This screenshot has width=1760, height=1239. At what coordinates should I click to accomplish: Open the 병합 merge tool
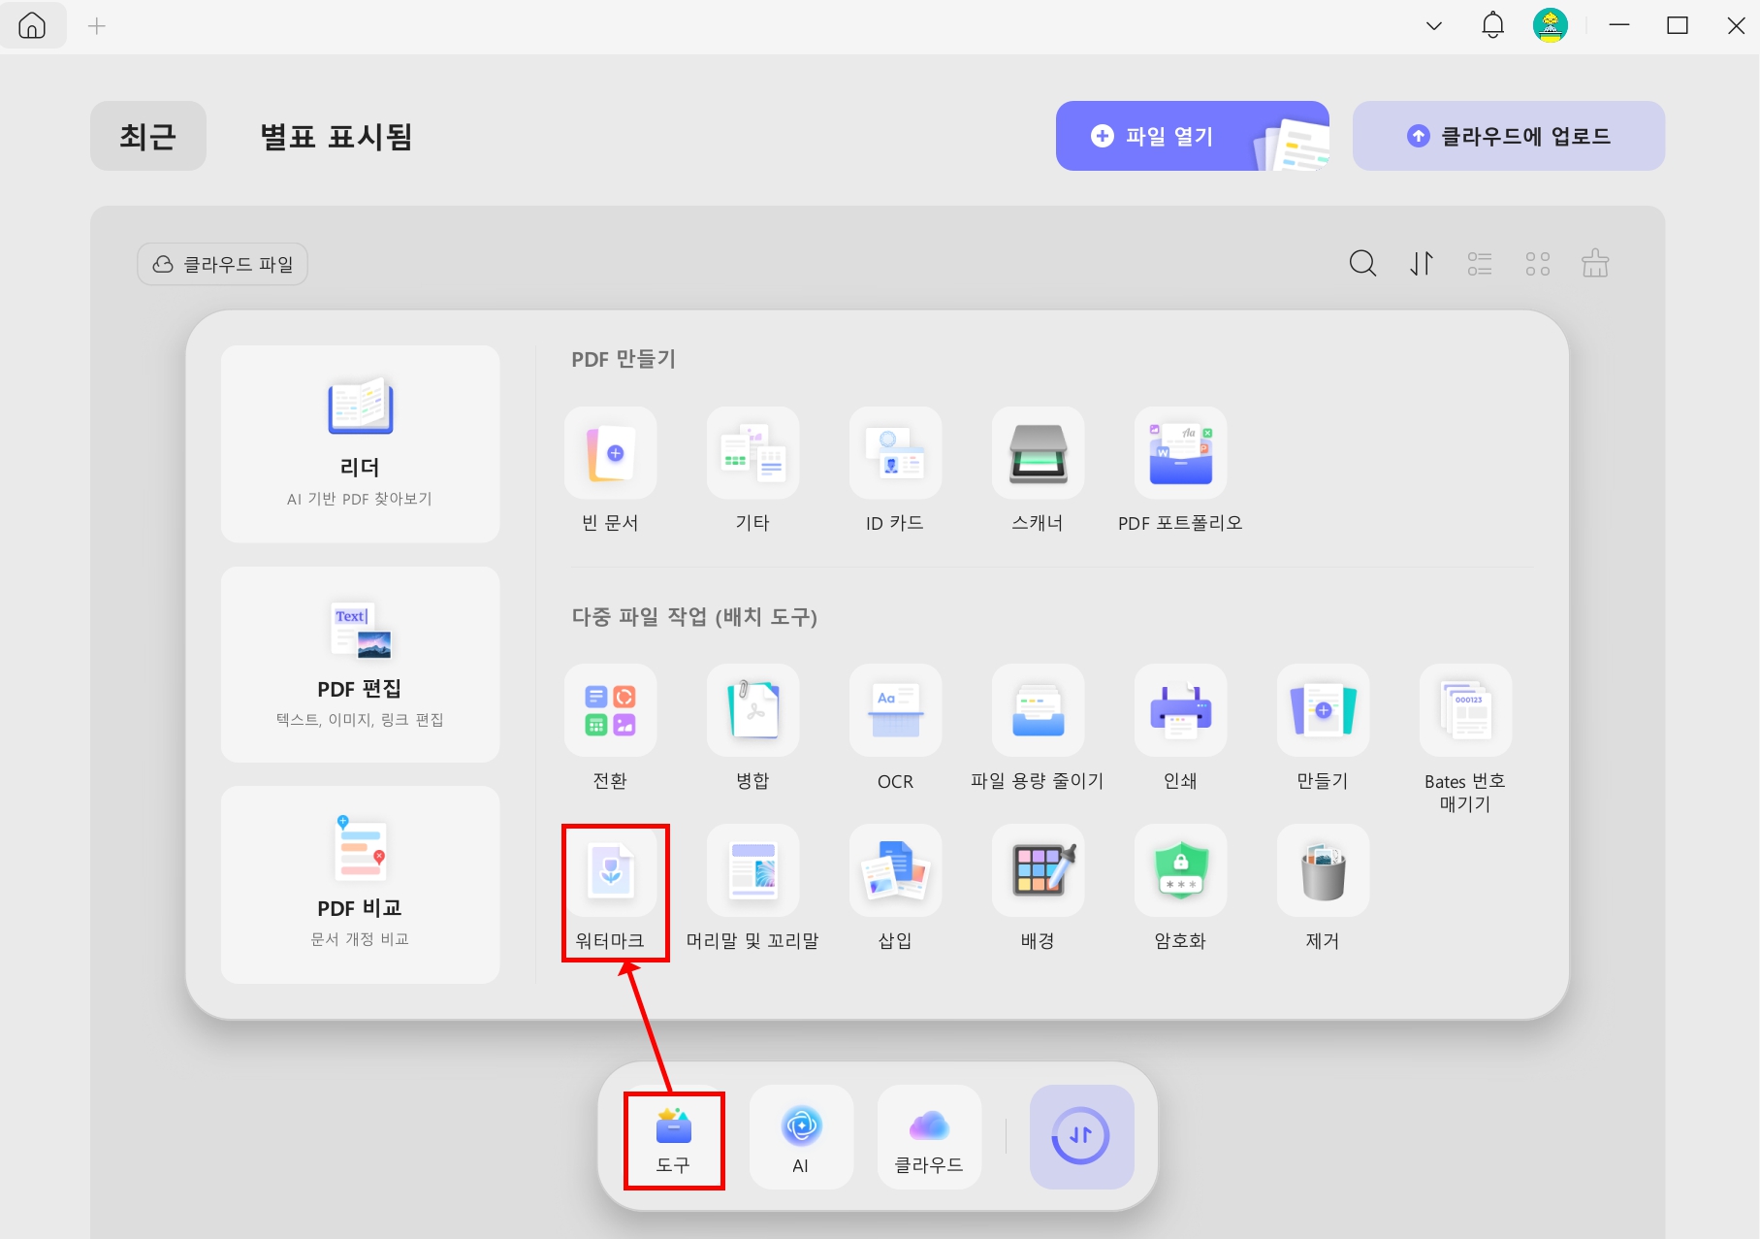(752, 710)
